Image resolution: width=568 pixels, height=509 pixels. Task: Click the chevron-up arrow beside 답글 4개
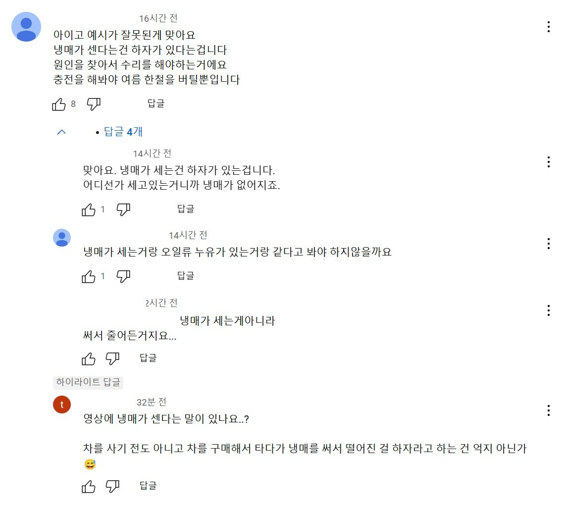tap(61, 132)
